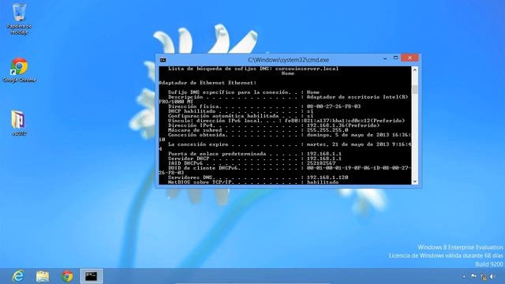The width and height of the screenshot is (505, 284).
Task: Click cmd scrollbar down arrow
Action: tap(415, 181)
